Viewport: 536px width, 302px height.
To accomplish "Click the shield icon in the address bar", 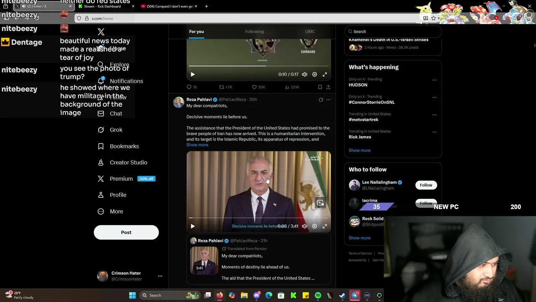I will 79,18.
